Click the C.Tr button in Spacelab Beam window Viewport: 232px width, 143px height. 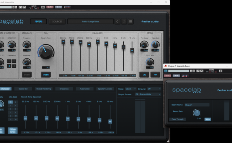pos(167,75)
